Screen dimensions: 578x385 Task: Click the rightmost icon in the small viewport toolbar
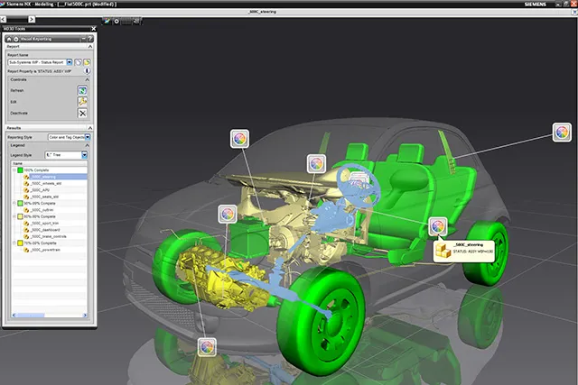point(136,22)
